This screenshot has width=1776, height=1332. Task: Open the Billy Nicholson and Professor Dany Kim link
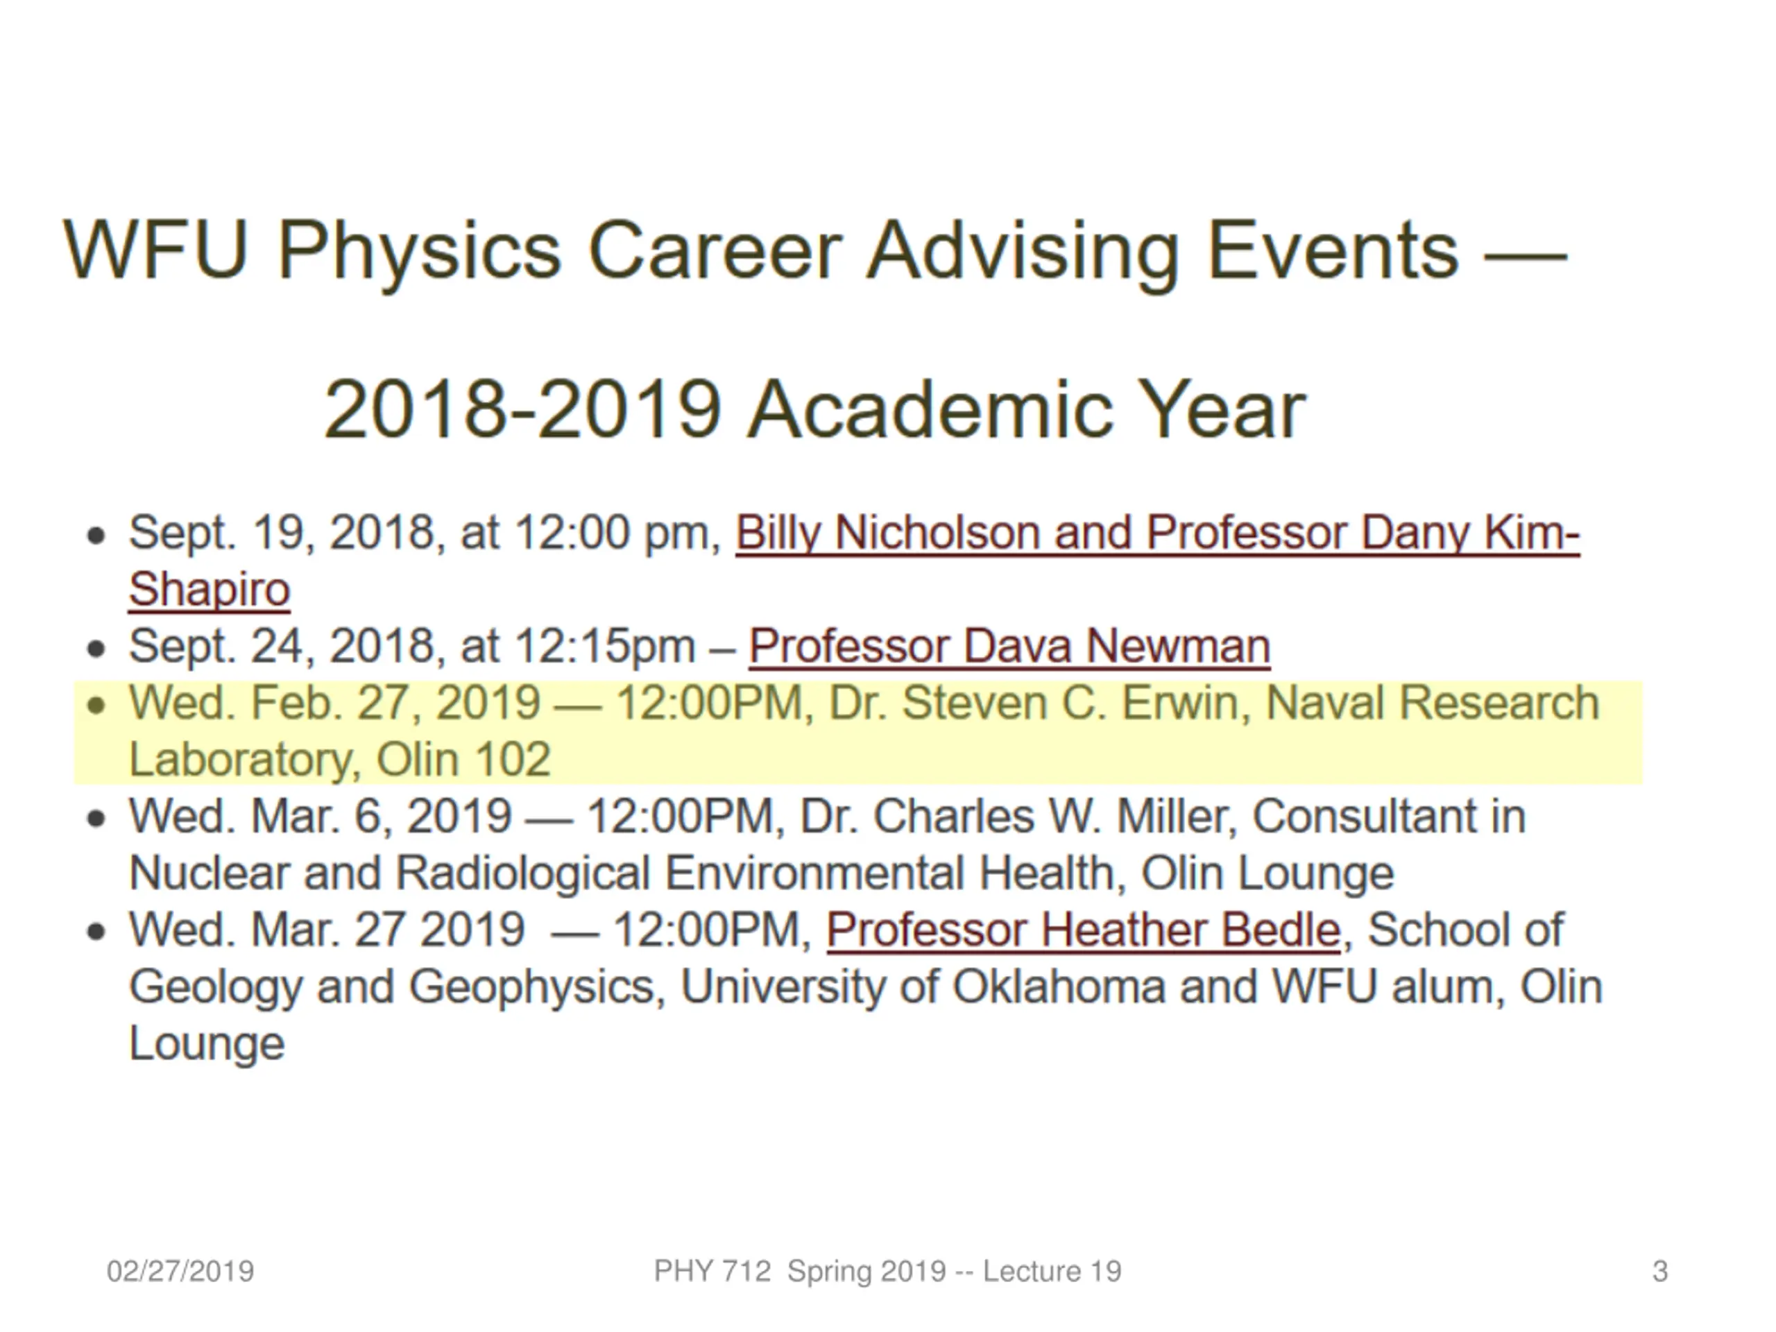tap(1157, 533)
